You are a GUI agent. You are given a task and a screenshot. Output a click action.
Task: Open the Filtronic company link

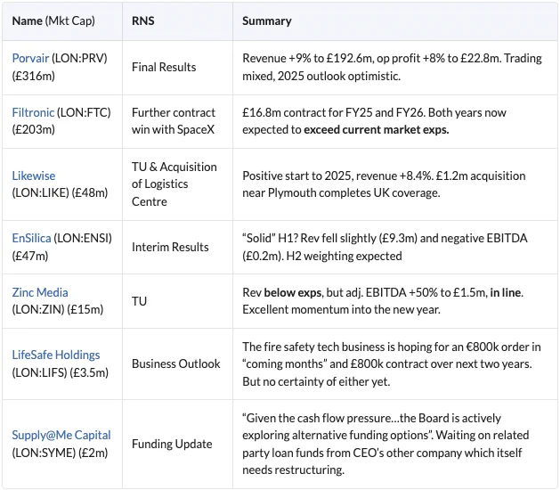click(x=33, y=112)
